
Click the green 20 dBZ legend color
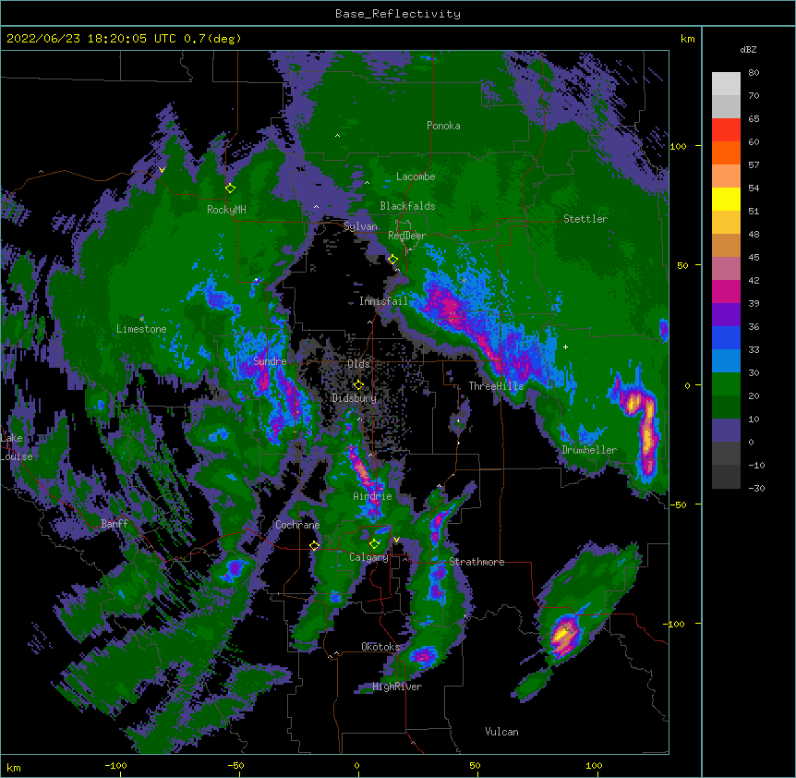point(726,384)
